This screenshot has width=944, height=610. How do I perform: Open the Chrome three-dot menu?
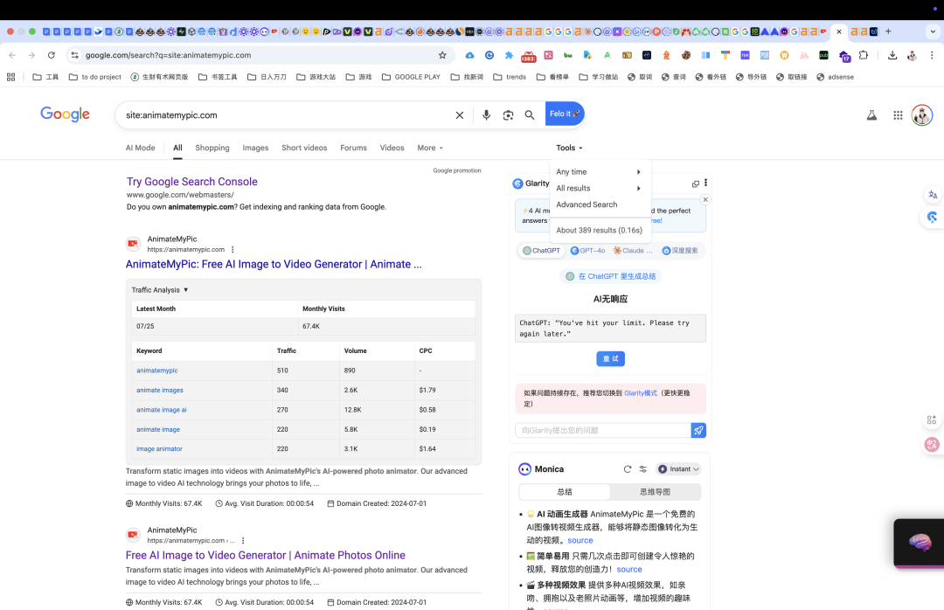pos(932,55)
